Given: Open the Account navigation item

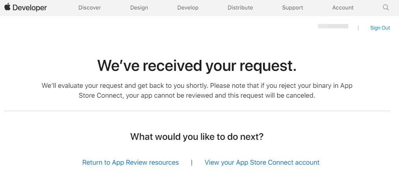Looking at the screenshot, I should coord(343,7).
